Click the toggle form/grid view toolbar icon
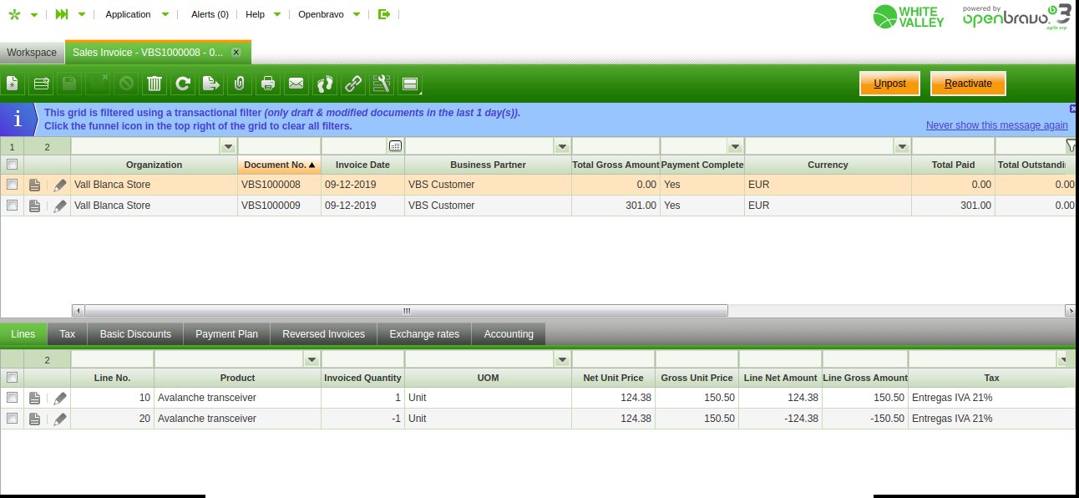This screenshot has width=1079, height=498. pyautogui.click(x=410, y=84)
